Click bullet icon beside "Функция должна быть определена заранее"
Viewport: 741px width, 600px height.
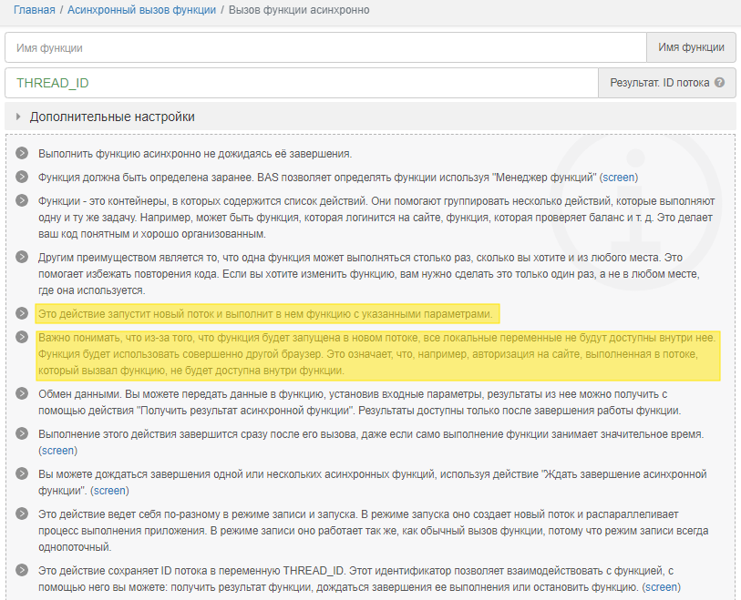(x=22, y=177)
